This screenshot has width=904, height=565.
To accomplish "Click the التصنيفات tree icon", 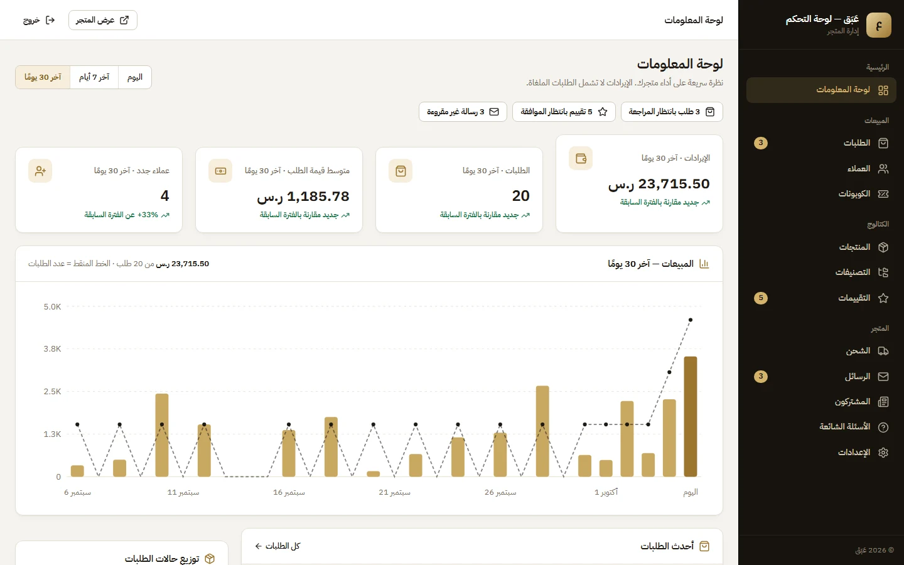I will click(883, 272).
